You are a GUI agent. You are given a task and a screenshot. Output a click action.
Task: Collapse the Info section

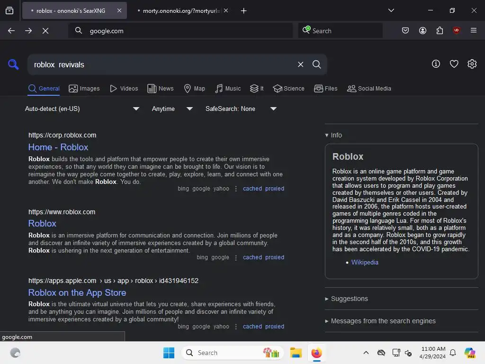pyautogui.click(x=333, y=135)
